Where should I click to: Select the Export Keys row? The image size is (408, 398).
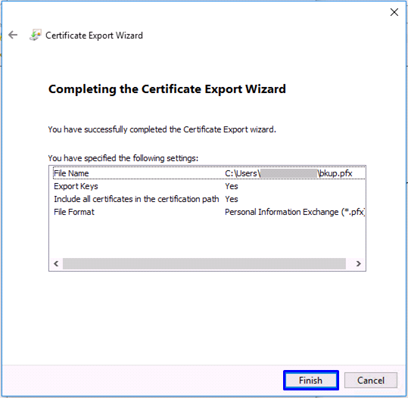point(209,186)
